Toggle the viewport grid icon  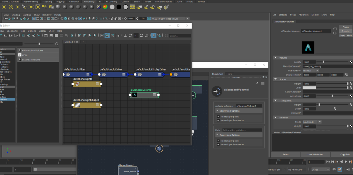click(34, 19)
